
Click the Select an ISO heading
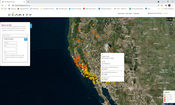[x=6, y=25]
